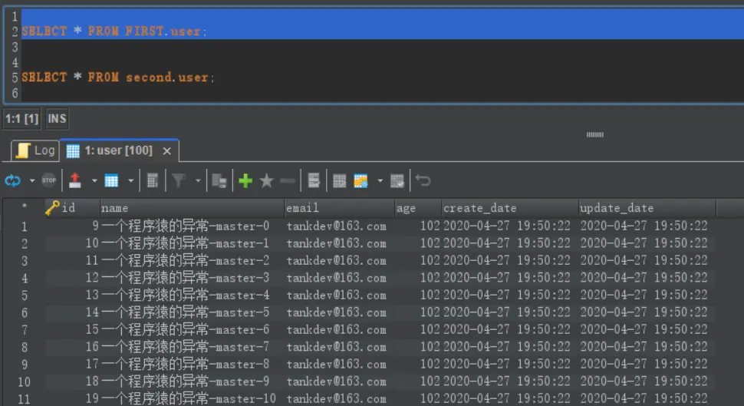This screenshot has width=744, height=406.
Task: Click the minus delete-row icon
Action: [288, 181]
